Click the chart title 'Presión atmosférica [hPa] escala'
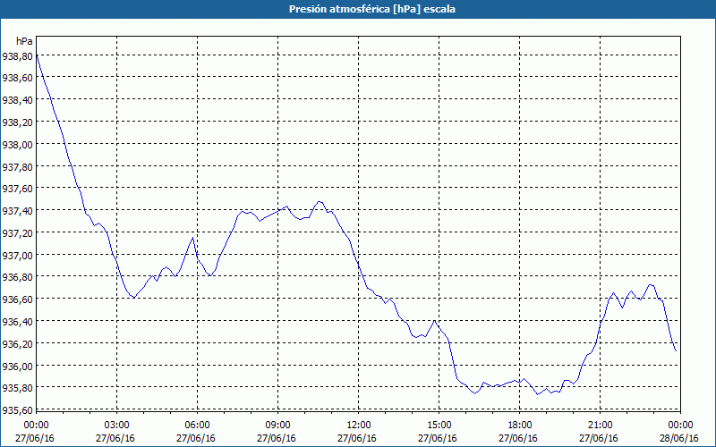 coord(372,9)
